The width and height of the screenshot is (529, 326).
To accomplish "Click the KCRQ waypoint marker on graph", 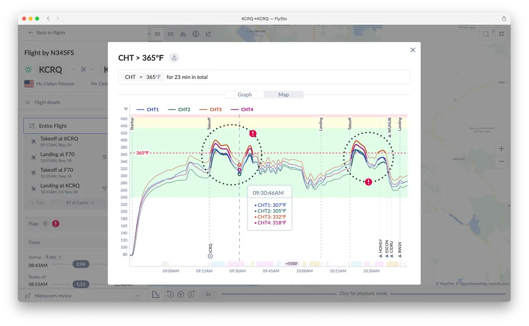I will click(210, 256).
